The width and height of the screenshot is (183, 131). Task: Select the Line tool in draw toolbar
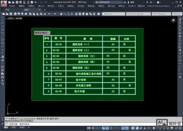(x=2, y=19)
